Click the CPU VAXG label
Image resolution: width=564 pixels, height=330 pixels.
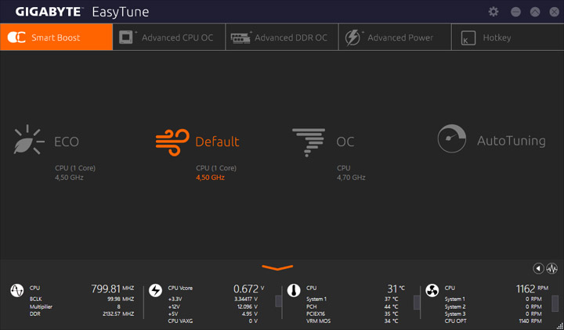point(180,321)
